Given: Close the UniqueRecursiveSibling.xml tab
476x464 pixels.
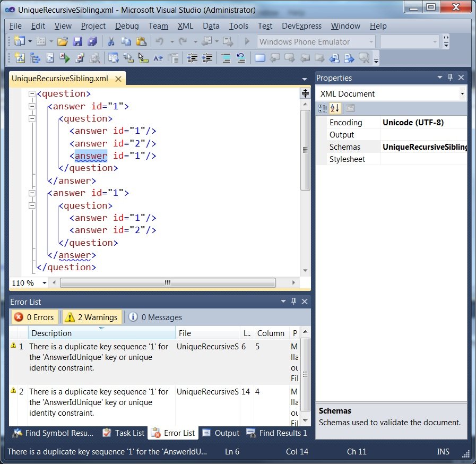Looking at the screenshot, I should [x=118, y=79].
